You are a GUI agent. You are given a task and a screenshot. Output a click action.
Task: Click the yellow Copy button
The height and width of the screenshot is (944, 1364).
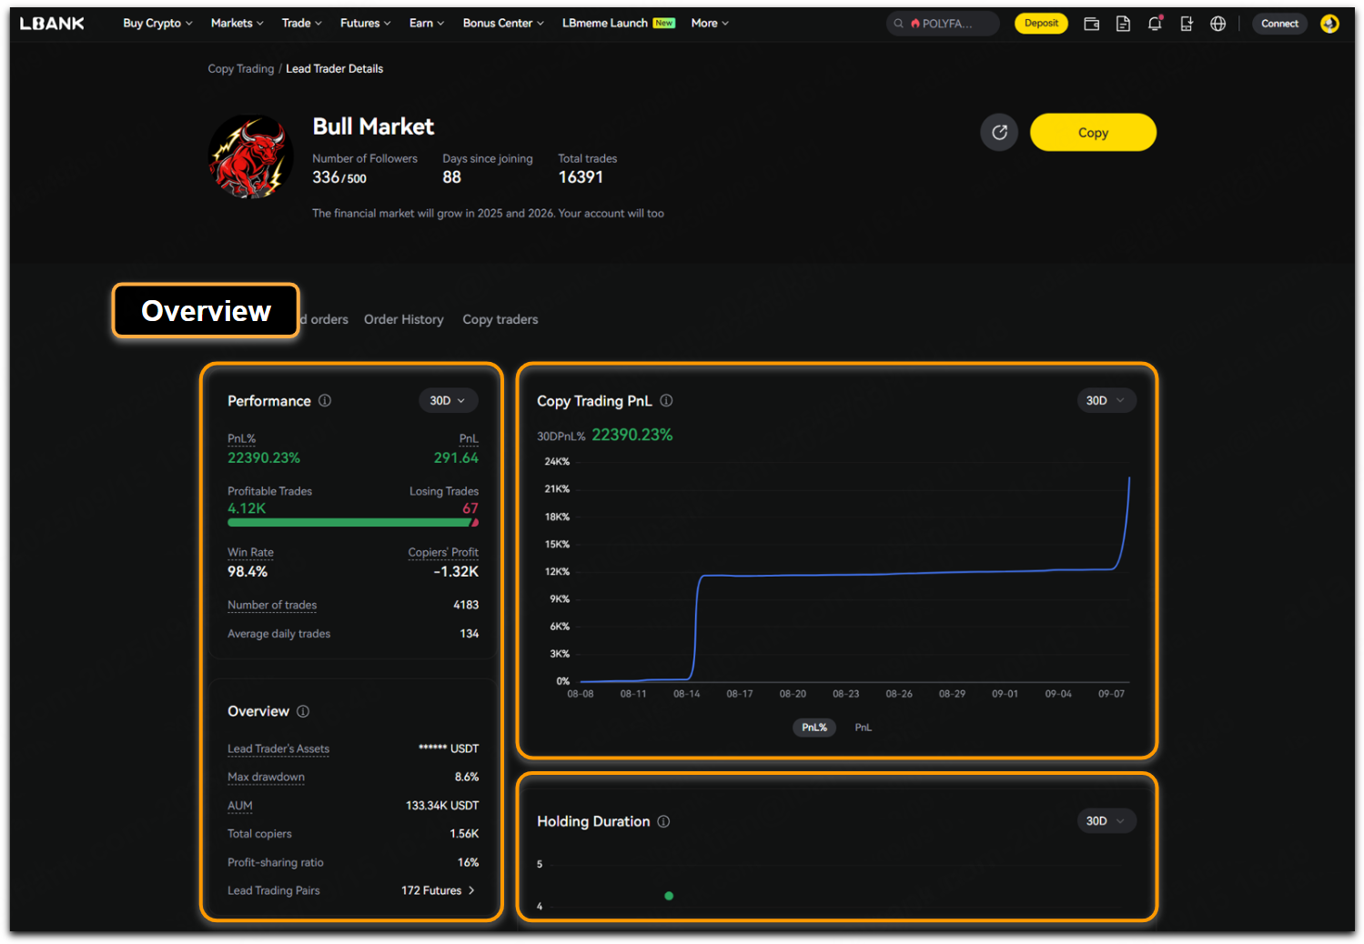tap(1092, 133)
